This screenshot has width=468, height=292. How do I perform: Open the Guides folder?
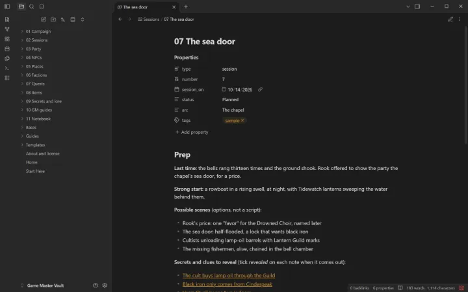click(x=32, y=136)
